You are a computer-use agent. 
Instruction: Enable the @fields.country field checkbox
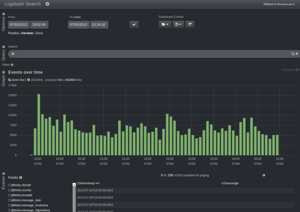[x=9, y=190]
